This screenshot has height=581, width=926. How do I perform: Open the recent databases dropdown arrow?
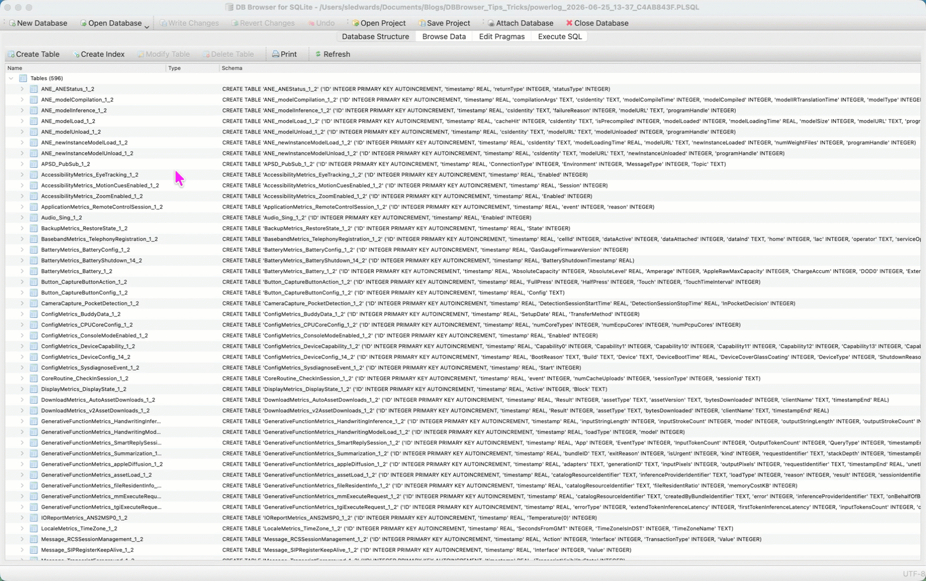point(147,26)
